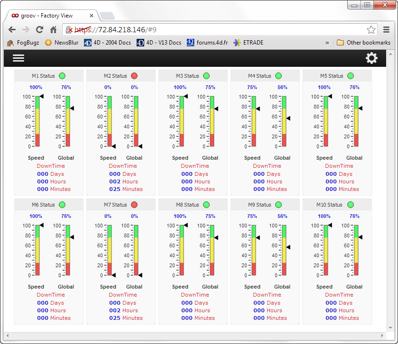The height and width of the screenshot is (344, 398).
Task: Click the M9 Status green indicator light
Action: click(x=278, y=205)
